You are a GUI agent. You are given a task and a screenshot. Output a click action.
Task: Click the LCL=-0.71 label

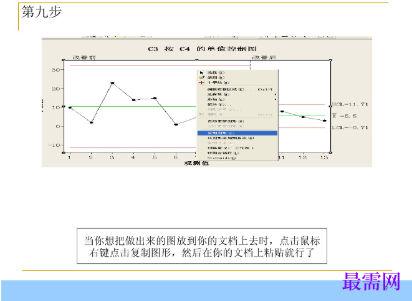point(350,128)
